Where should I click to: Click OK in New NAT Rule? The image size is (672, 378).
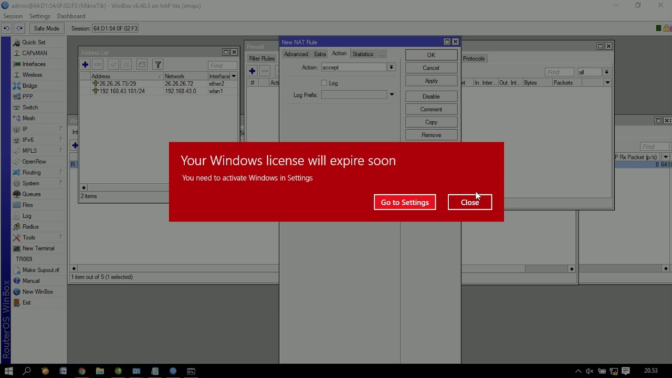coord(431,55)
